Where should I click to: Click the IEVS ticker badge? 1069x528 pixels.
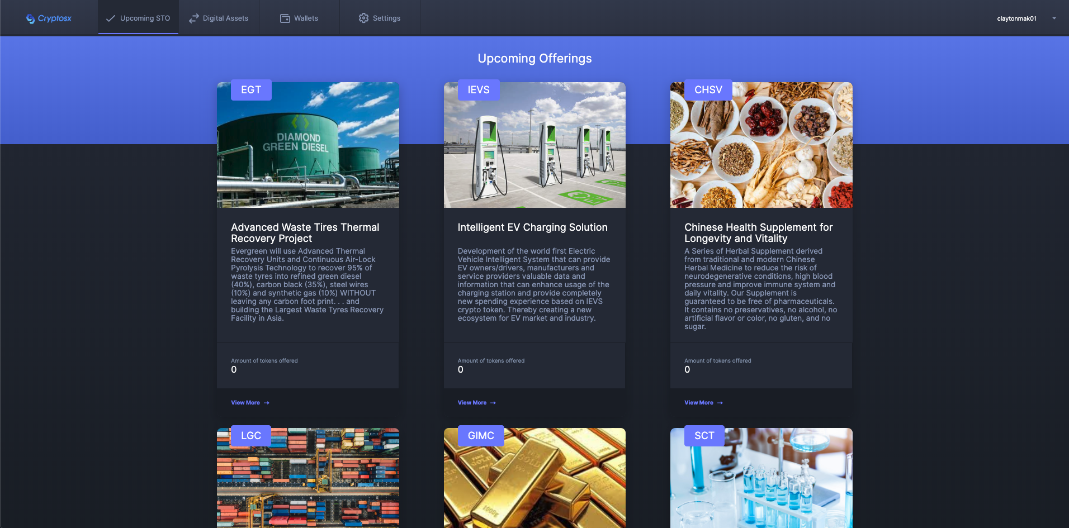(x=479, y=90)
